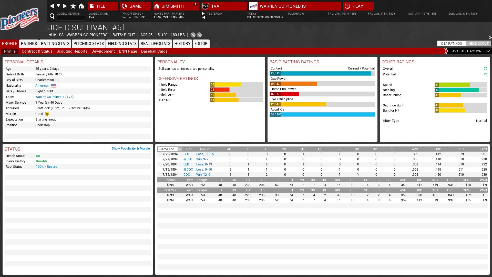The width and height of the screenshot is (492, 277).
Task: Click the second baseball bat icon
Action: pyautogui.click(x=199, y=35)
